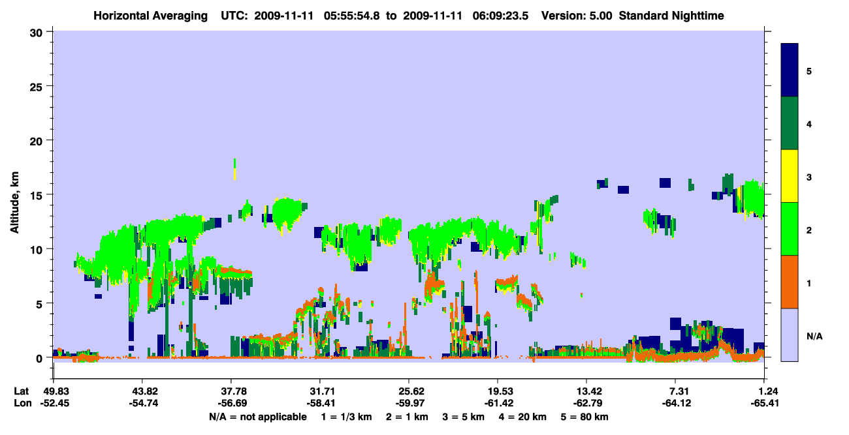Click the 'Lat' row label
Viewport: 849px width, 435px height.
21,391
